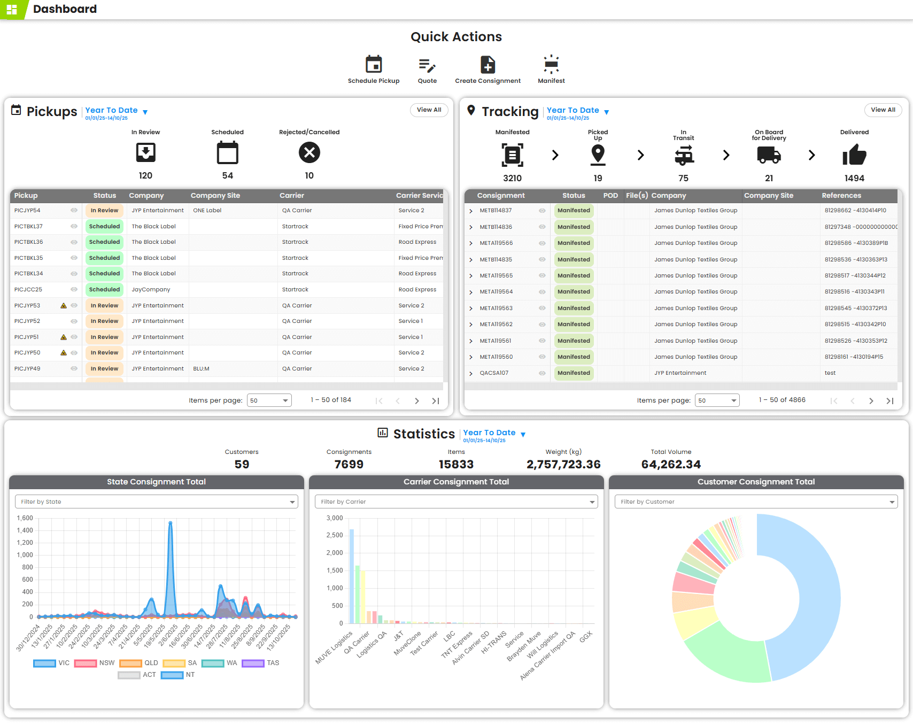Open the Quote quick action
This screenshot has height=725, width=913.
point(427,65)
